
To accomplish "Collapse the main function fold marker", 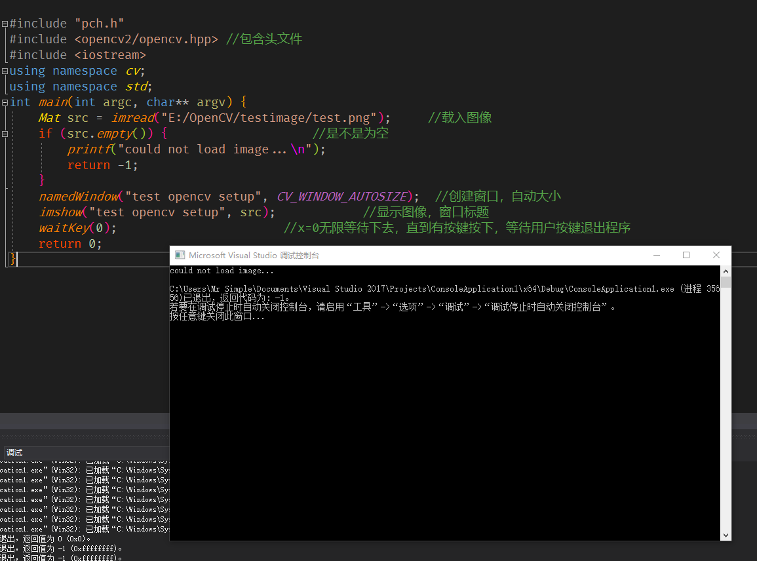I will 5,102.
